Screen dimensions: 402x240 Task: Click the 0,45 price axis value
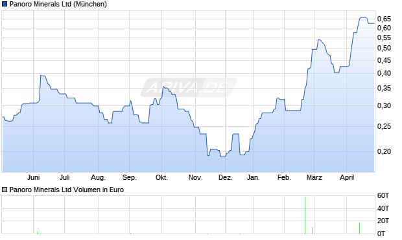point(384,60)
